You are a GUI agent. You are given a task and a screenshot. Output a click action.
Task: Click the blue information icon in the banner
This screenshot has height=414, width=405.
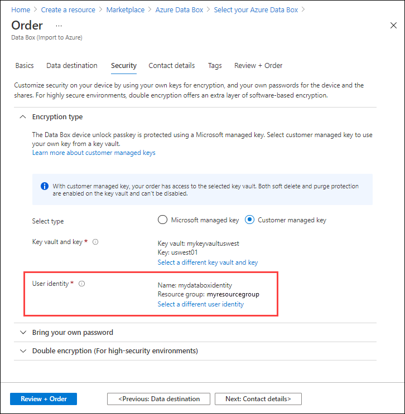click(x=45, y=186)
